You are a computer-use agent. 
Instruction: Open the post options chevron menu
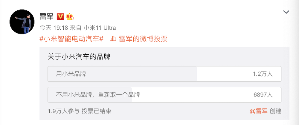click(x=286, y=12)
